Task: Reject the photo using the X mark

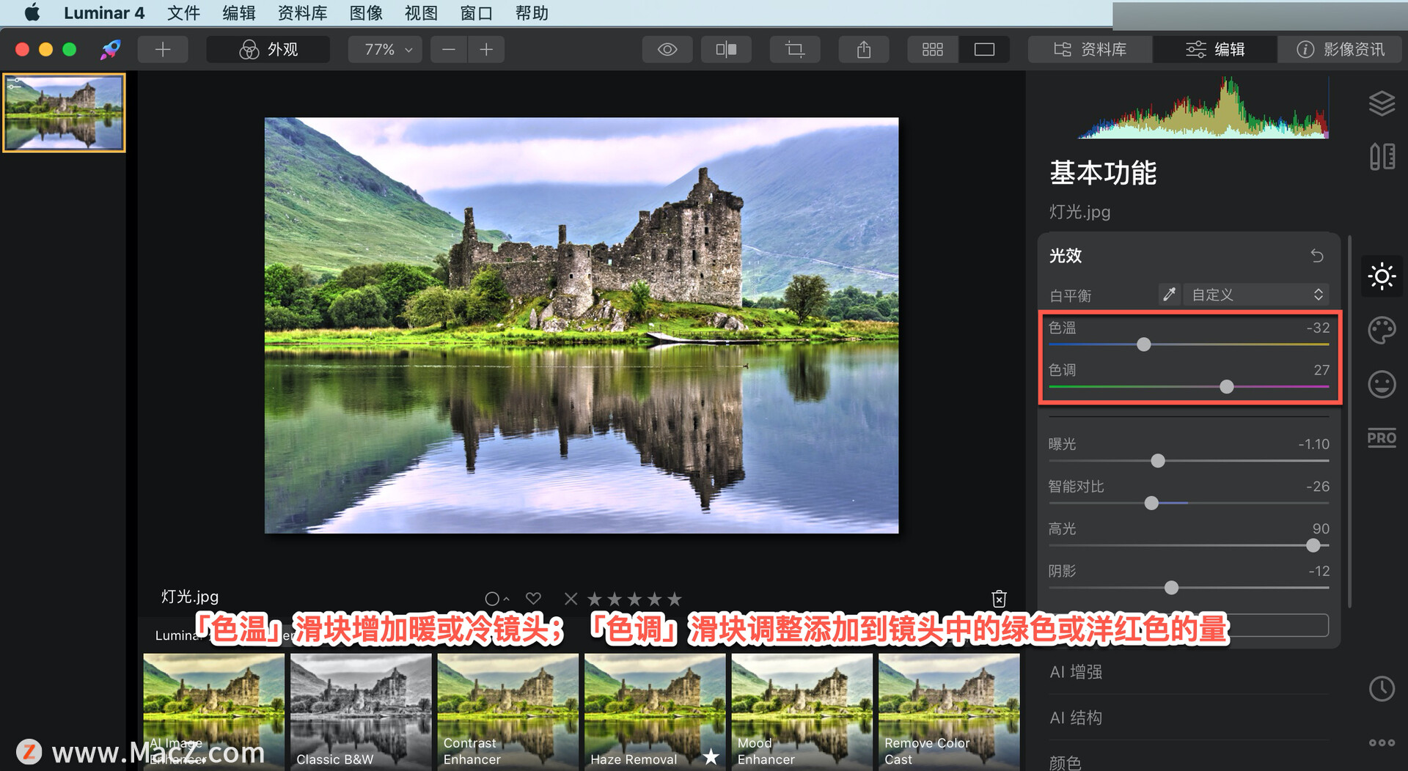Action: 571,598
